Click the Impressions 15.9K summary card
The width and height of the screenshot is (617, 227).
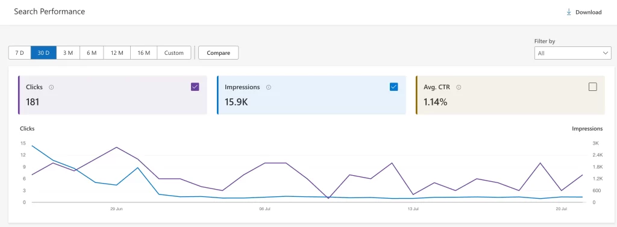(312, 95)
